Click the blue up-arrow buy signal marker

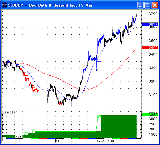97,70
